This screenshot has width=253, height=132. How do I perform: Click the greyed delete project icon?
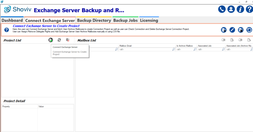pos(68,40)
